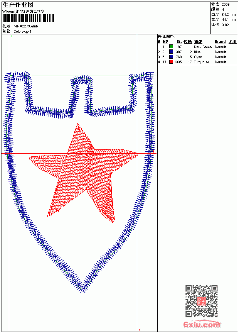Screen dimensions: 239x332
Task: Click the Brand column header
Action: coord(220,42)
